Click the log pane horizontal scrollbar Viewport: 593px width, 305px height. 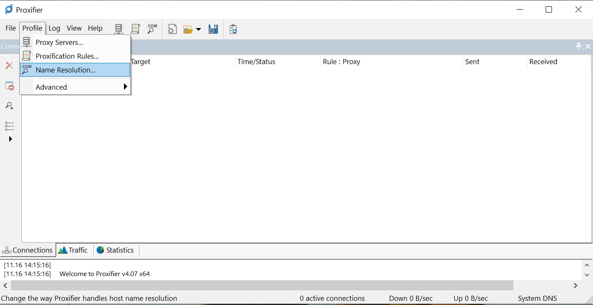pyautogui.click(x=262, y=285)
